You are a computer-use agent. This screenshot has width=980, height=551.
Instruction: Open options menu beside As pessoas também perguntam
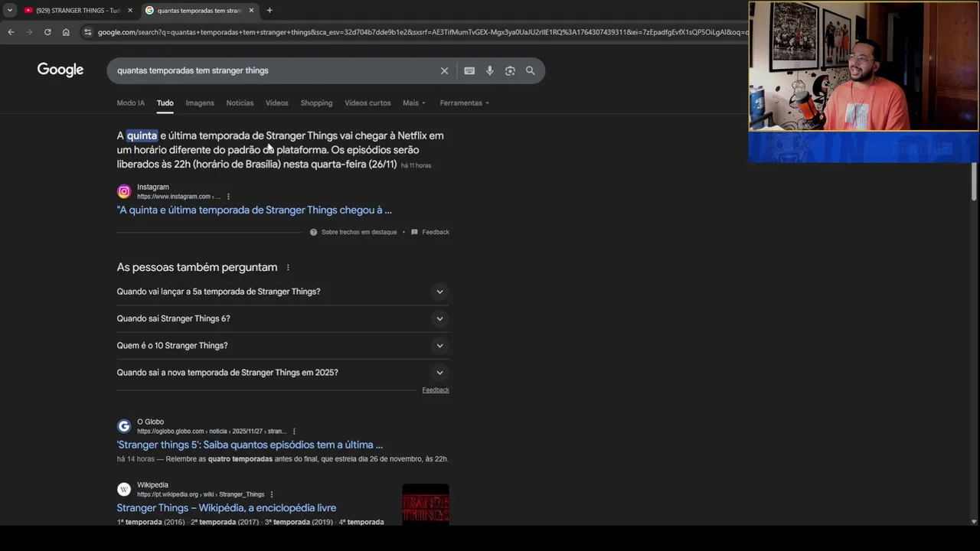click(288, 267)
